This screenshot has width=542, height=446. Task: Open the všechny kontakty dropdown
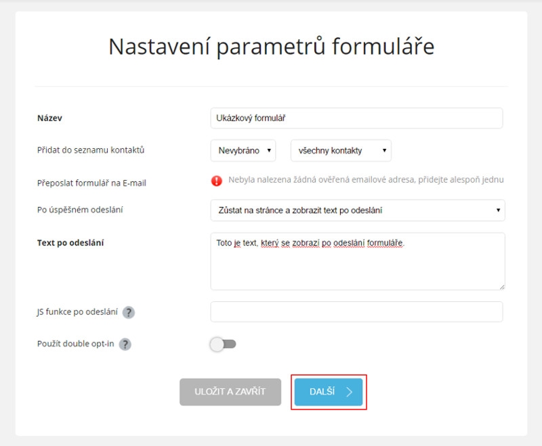pos(341,150)
